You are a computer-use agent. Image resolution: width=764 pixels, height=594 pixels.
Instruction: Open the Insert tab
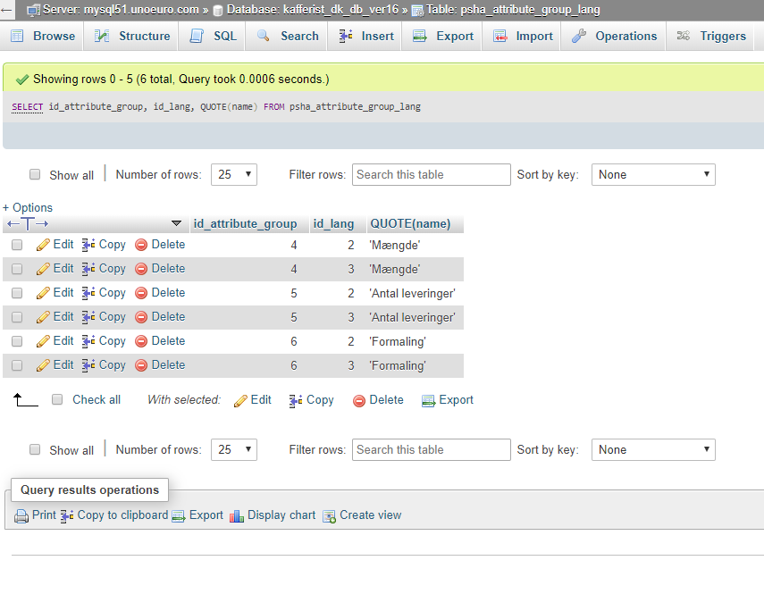[366, 36]
